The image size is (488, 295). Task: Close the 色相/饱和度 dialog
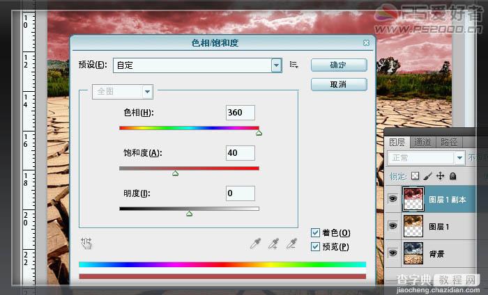click(366, 43)
